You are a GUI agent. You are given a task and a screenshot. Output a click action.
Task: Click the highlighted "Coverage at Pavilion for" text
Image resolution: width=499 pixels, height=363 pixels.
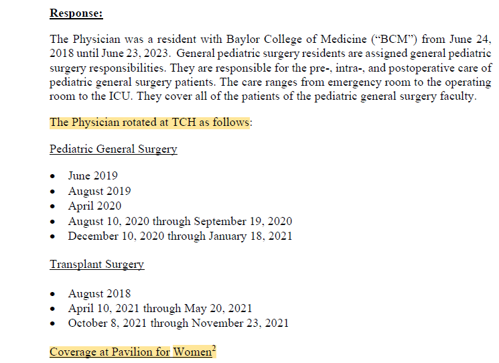[110, 352]
